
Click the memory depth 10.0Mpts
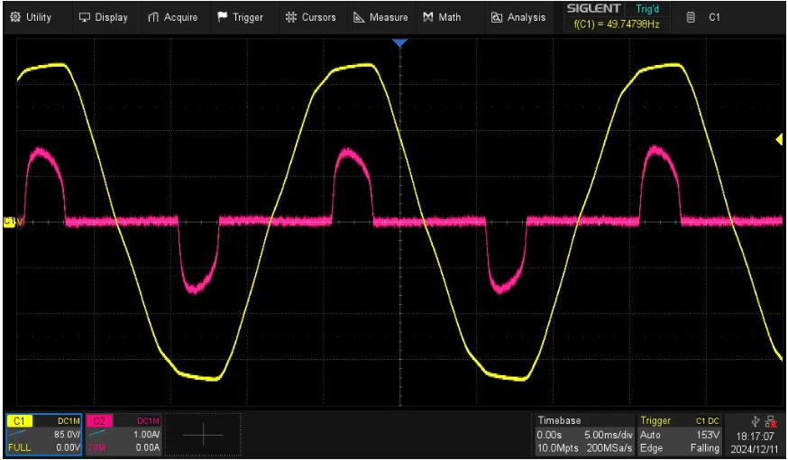click(557, 447)
